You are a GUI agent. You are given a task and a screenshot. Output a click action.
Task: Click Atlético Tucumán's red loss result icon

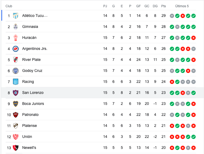tap(183, 16)
